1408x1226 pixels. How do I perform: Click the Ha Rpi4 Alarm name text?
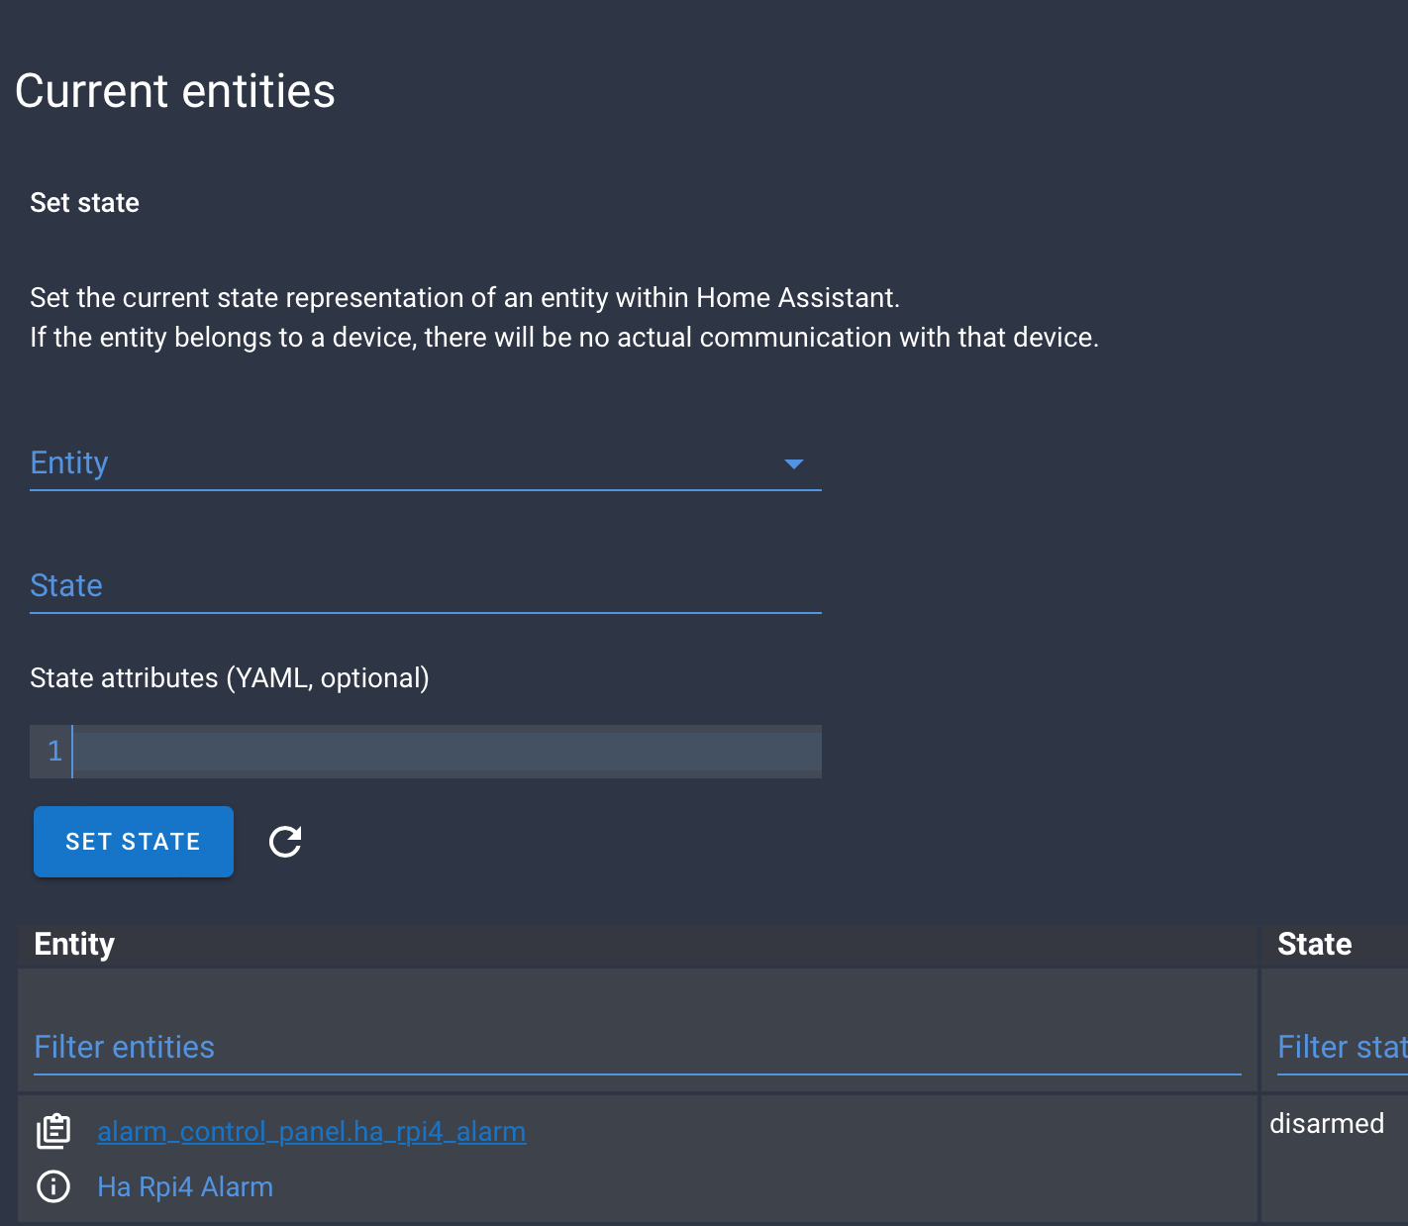point(185,1186)
